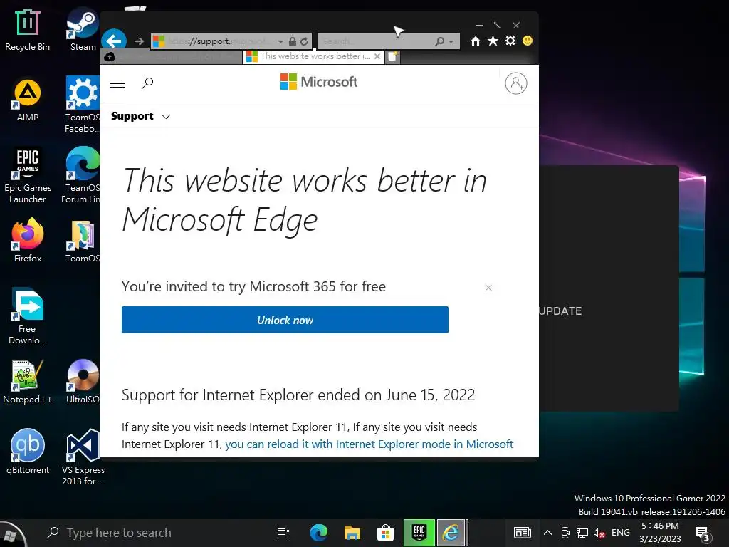Open the notification center icon
The height and width of the screenshot is (547, 729).
coord(702,534)
